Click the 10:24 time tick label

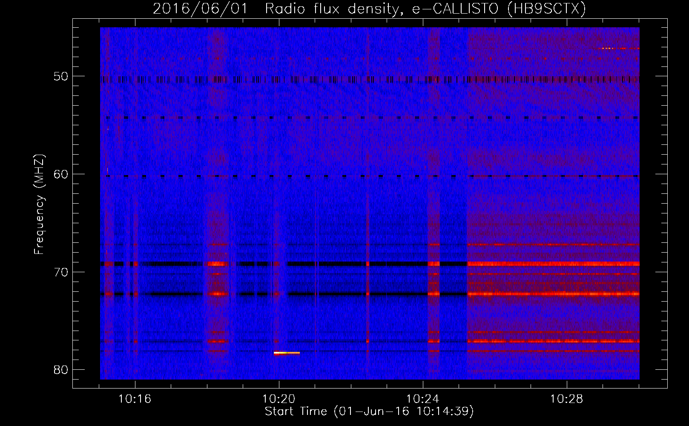tap(423, 399)
